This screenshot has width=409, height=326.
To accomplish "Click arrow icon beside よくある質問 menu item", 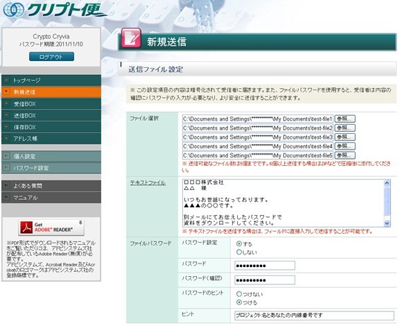I will coord(6,186).
